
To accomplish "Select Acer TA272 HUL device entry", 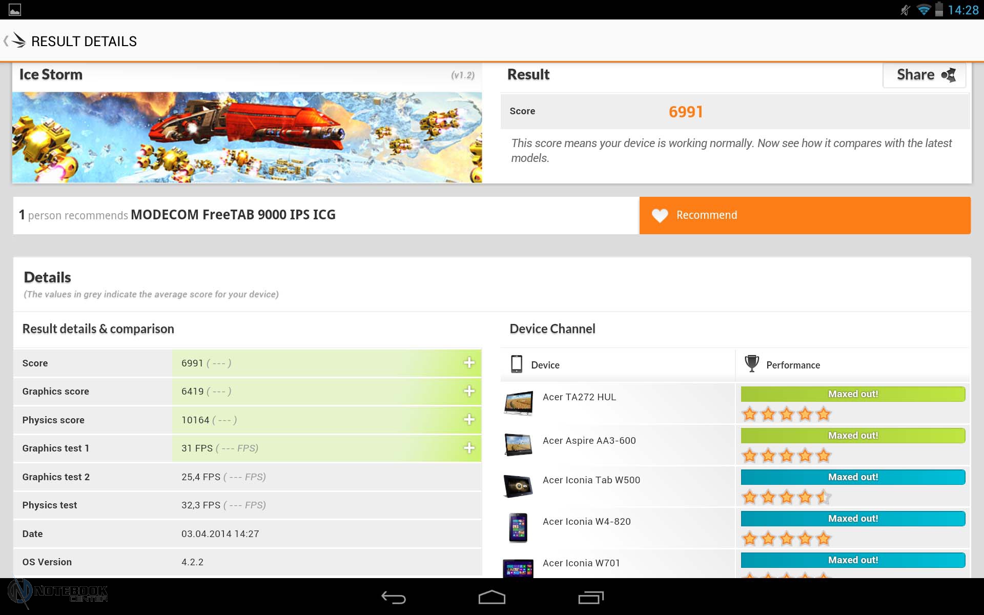I will pos(579,397).
